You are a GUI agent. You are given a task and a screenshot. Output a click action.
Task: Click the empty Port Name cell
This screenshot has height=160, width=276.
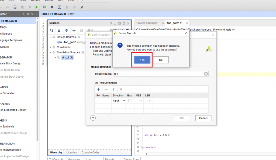[103, 101]
